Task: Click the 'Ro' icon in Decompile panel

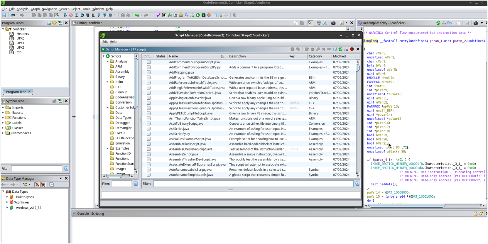Action: pyautogui.click(x=449, y=23)
